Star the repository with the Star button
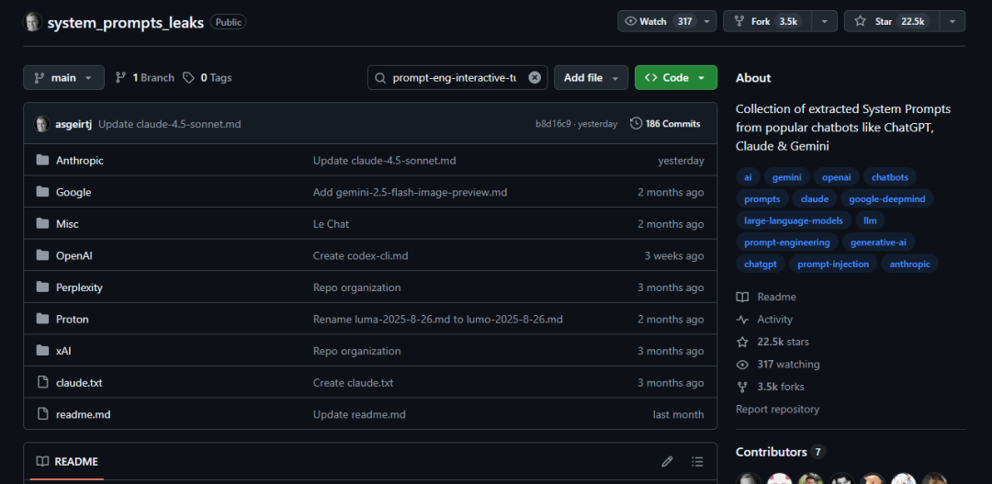This screenshot has height=484, width=992. click(892, 21)
